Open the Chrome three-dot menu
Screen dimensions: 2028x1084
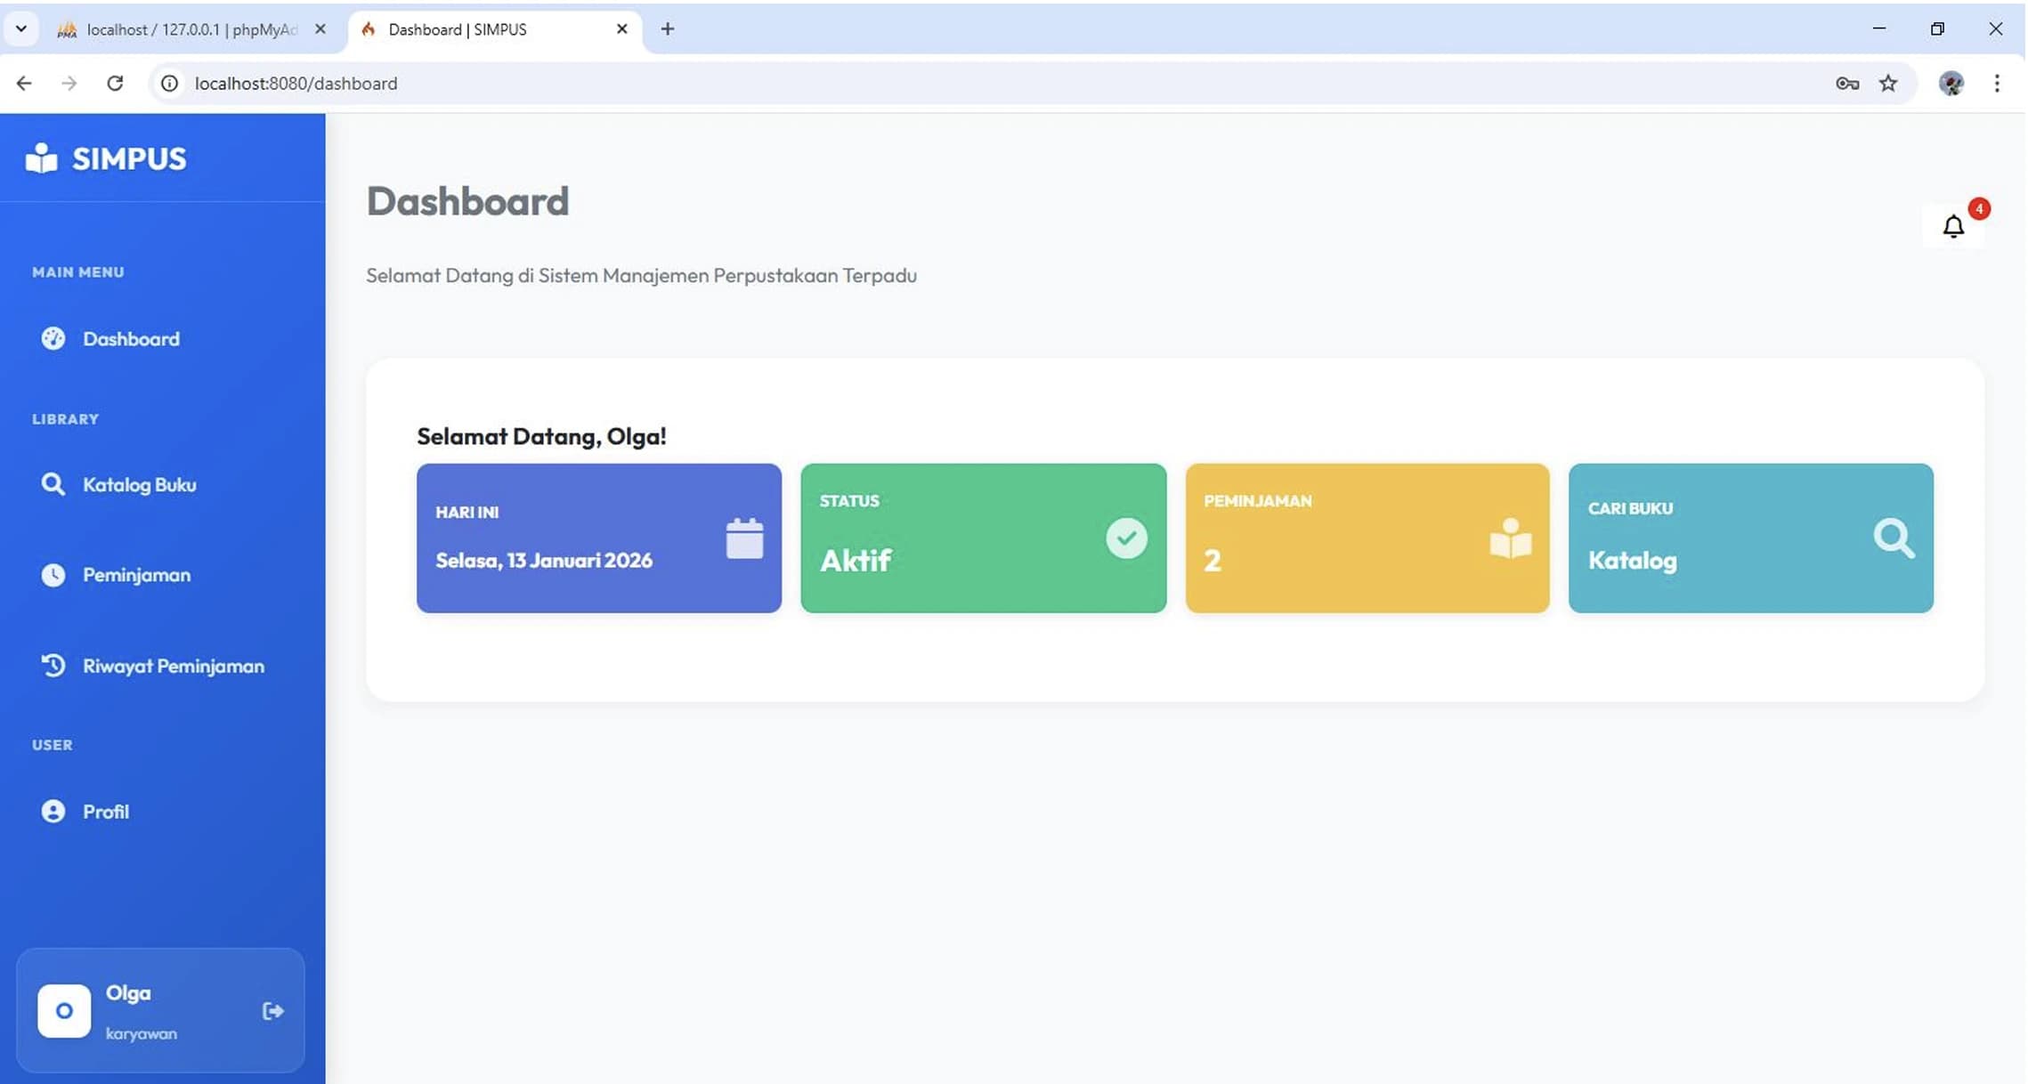coord(1997,83)
